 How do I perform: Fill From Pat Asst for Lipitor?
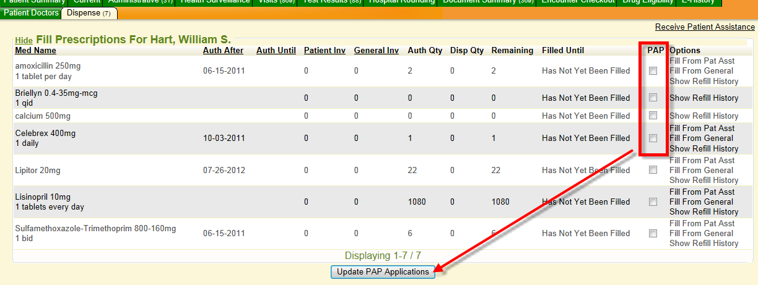(702, 160)
